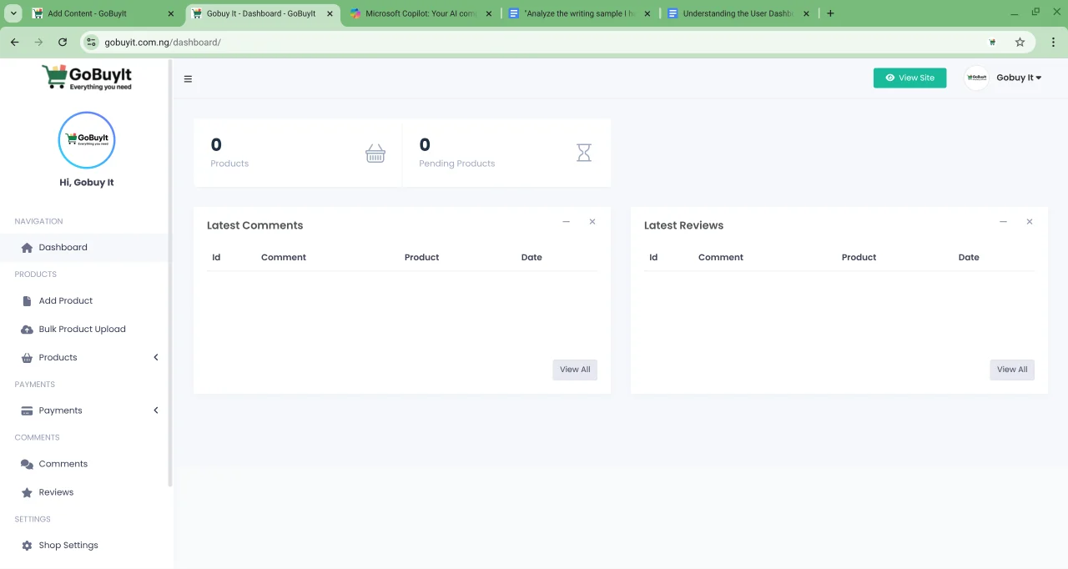1068x569 pixels.
Task: Close the Latest Reviews panel
Action: (1030, 222)
